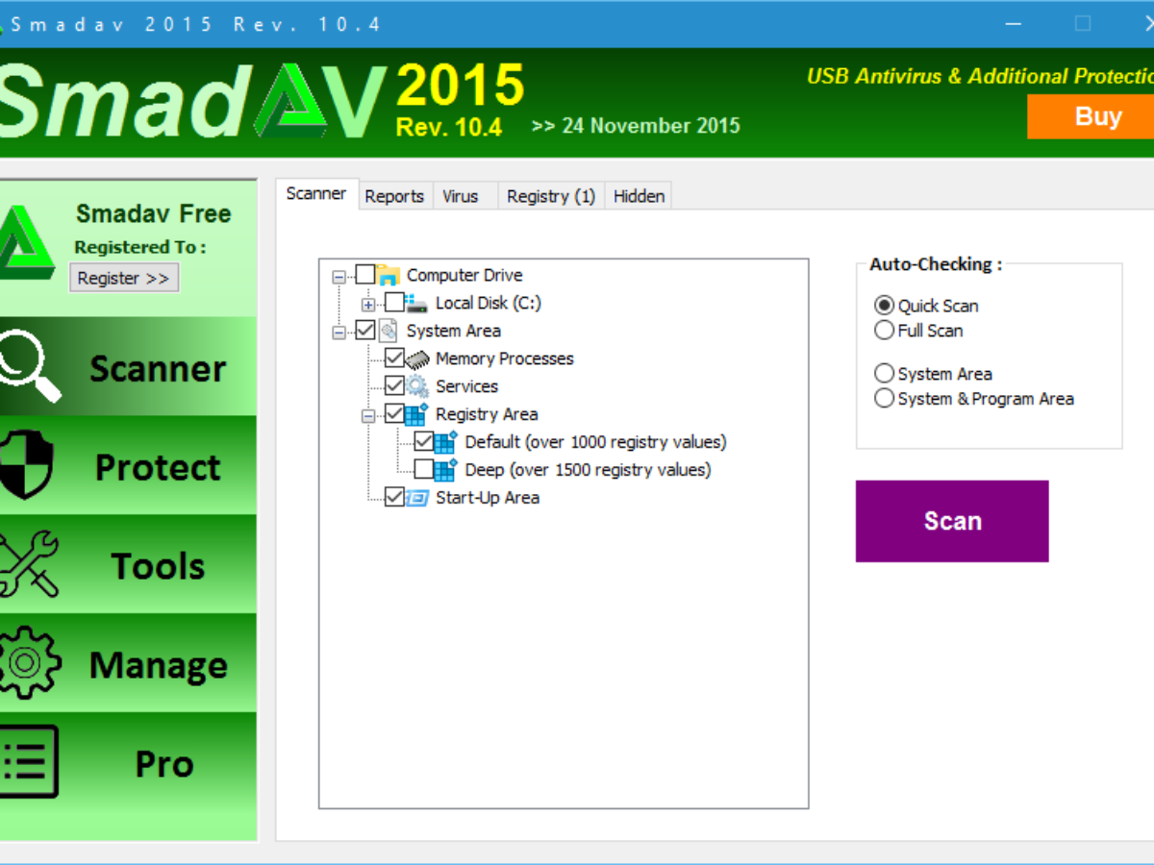Click the Tools wrench and screwdriver icon
1154x865 pixels.
tap(28, 565)
